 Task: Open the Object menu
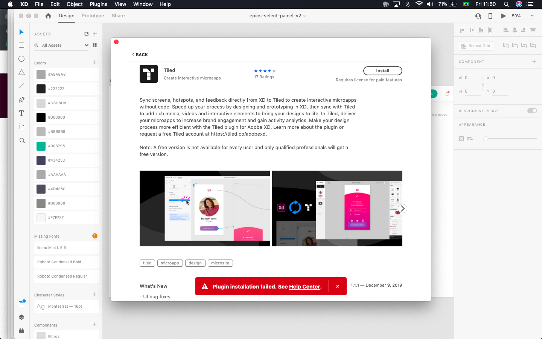pos(74,4)
